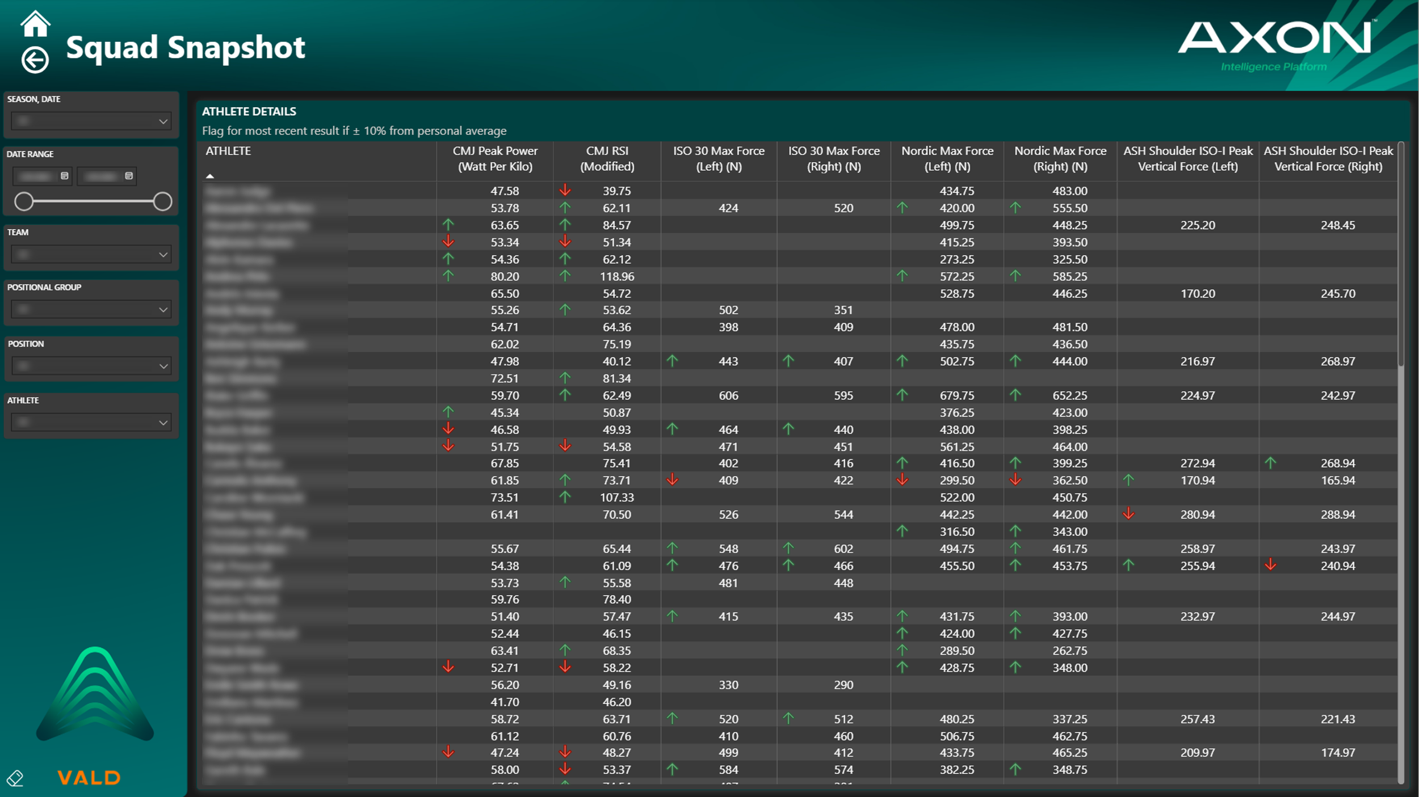Sort by CMJ Peak Power column header
Viewport: 1419px width, 797px height.
point(494,159)
